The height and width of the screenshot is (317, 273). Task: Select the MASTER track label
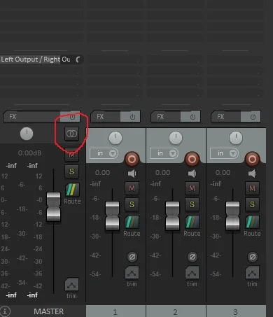click(48, 311)
